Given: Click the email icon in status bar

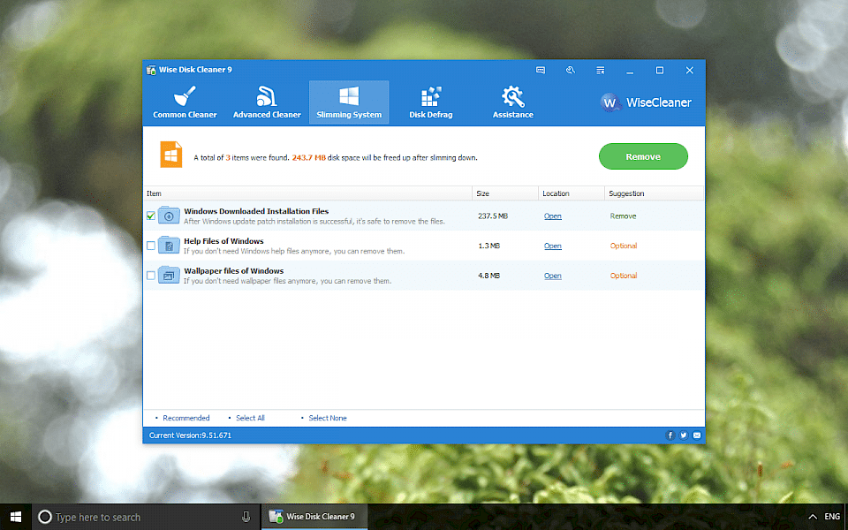Looking at the screenshot, I should point(697,435).
